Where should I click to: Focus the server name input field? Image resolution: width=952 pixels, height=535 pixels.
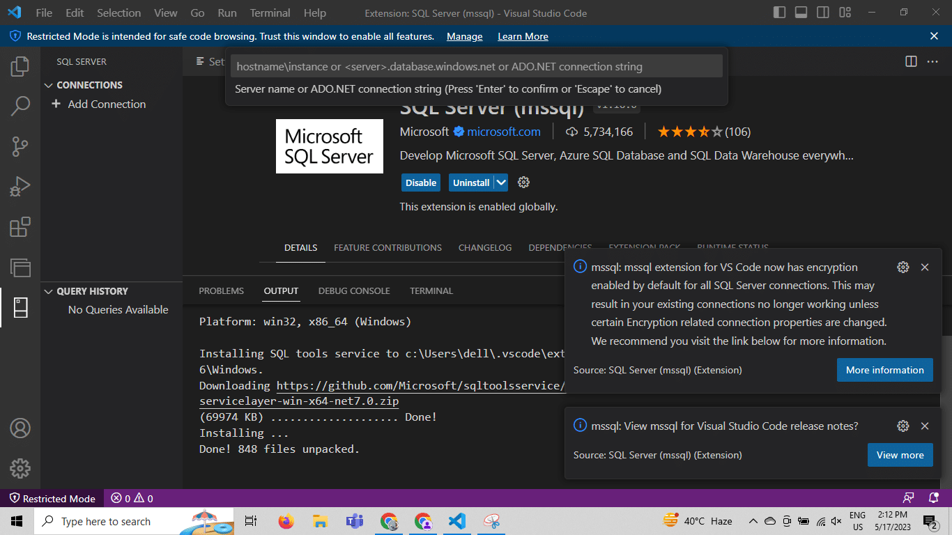click(x=477, y=67)
